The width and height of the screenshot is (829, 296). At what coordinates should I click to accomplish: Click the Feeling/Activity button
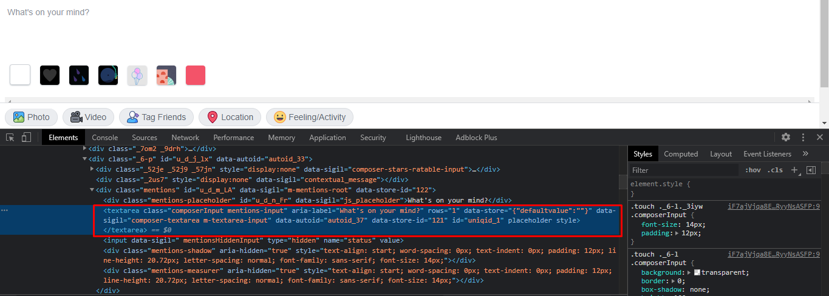coord(310,117)
